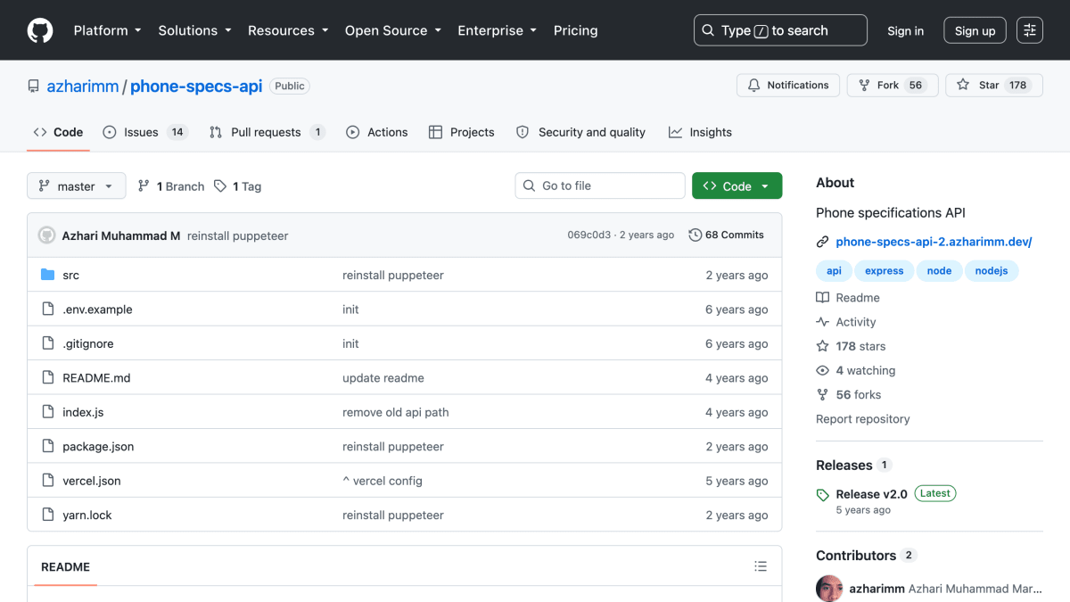
Task: Click the repository icon next to azharimm
Action: [34, 87]
